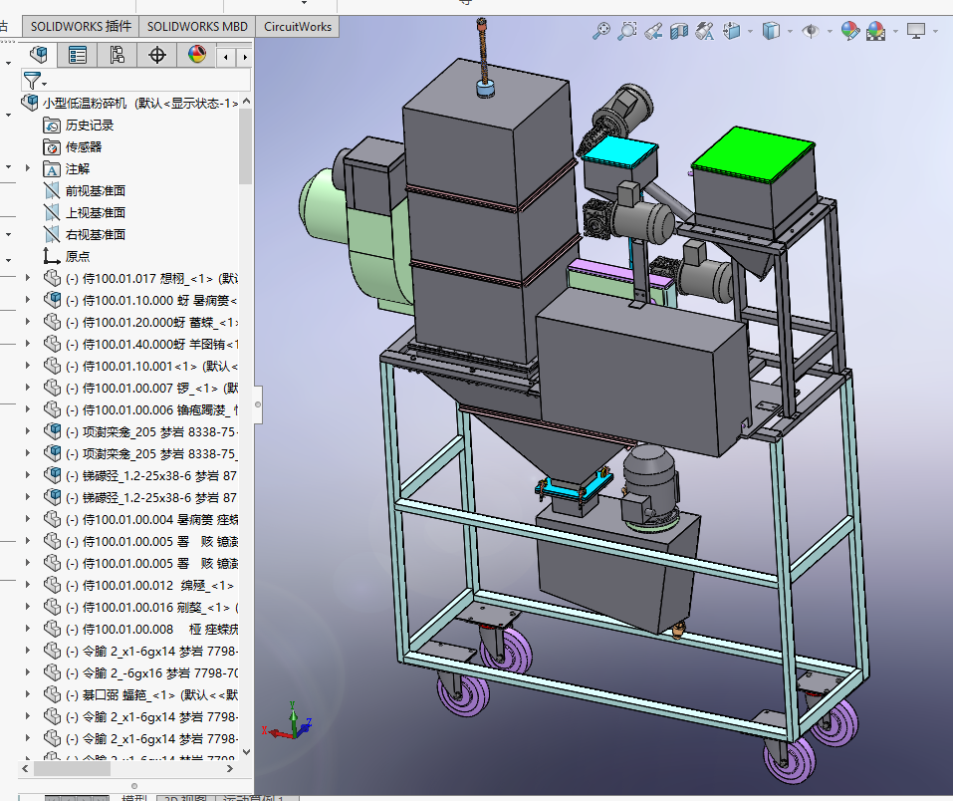Click the green hopper lid on model
This screenshot has width=953, height=801.
(752, 153)
